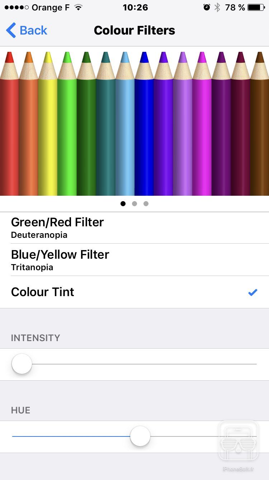Click the blue Colour Tint checkmark
Viewport: 269px width, 480px height.
click(253, 293)
